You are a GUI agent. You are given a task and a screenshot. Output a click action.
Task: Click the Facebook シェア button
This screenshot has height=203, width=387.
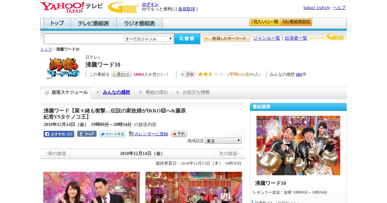tap(87, 134)
